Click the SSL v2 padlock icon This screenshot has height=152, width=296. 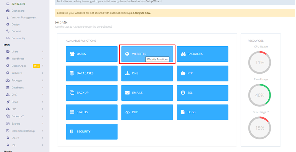8,138
